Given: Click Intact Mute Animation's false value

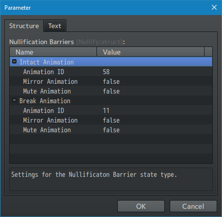Looking at the screenshot, I should coord(111,91).
